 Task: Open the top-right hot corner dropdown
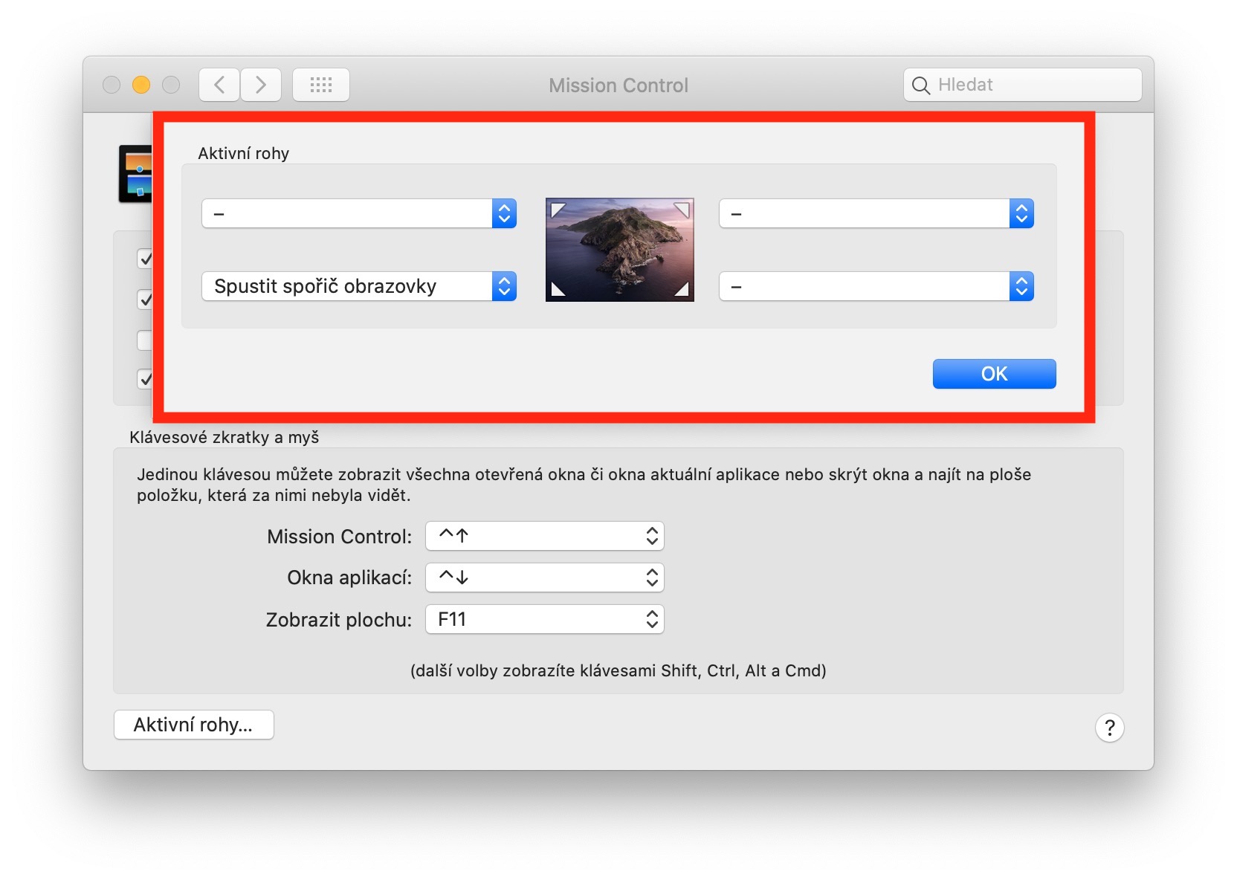pos(876,214)
